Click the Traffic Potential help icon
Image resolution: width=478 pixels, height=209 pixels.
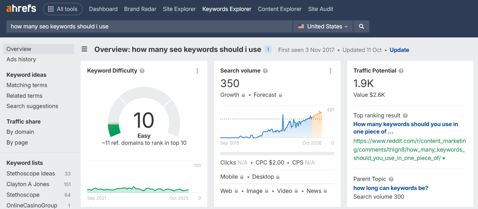point(401,70)
